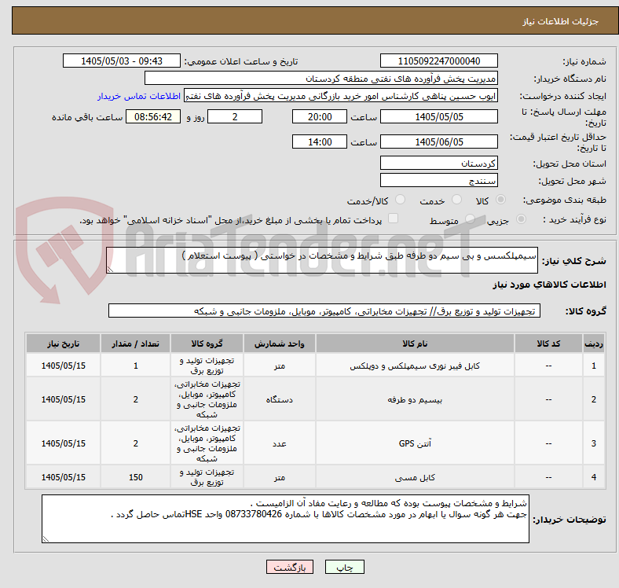Viewport: 619px width, 588px height.
Task: Click the validity hour field 14:00
Action: [320, 141]
